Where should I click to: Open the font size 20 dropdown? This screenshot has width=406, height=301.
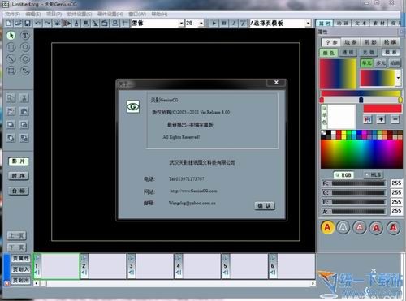tap(201, 24)
